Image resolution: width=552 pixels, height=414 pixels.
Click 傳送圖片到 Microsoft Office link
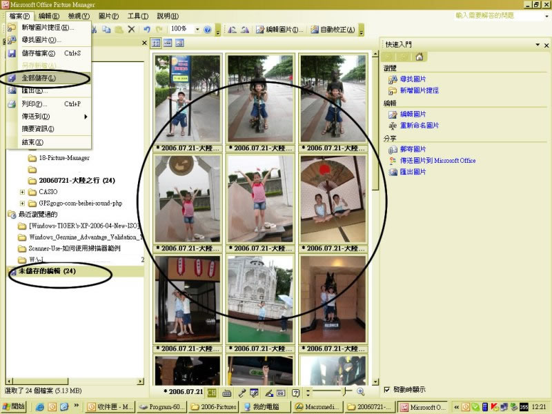pos(437,161)
